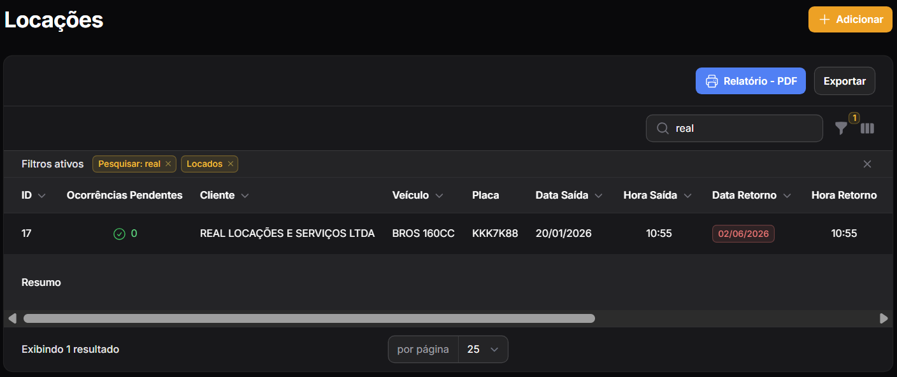This screenshot has height=377, width=897.
Task: Sort by the Cliente column
Action: tap(224, 196)
